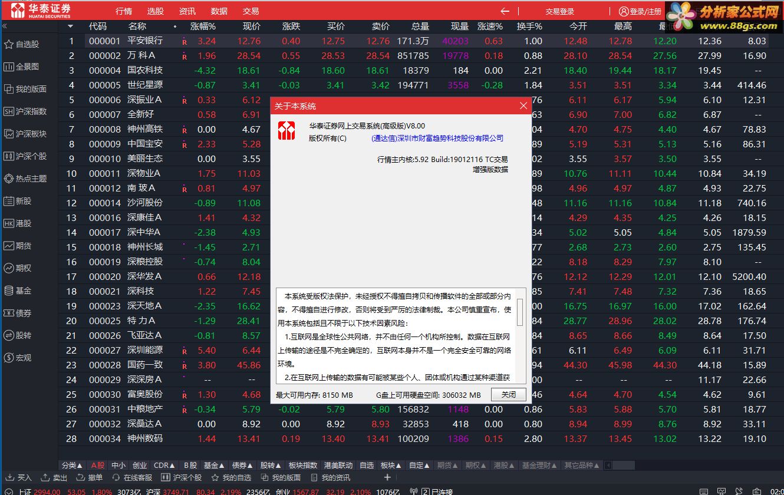Screen dimensions: 784x495
Task: Click 我的资讯 item in bottom toolbar
Action: [330, 477]
